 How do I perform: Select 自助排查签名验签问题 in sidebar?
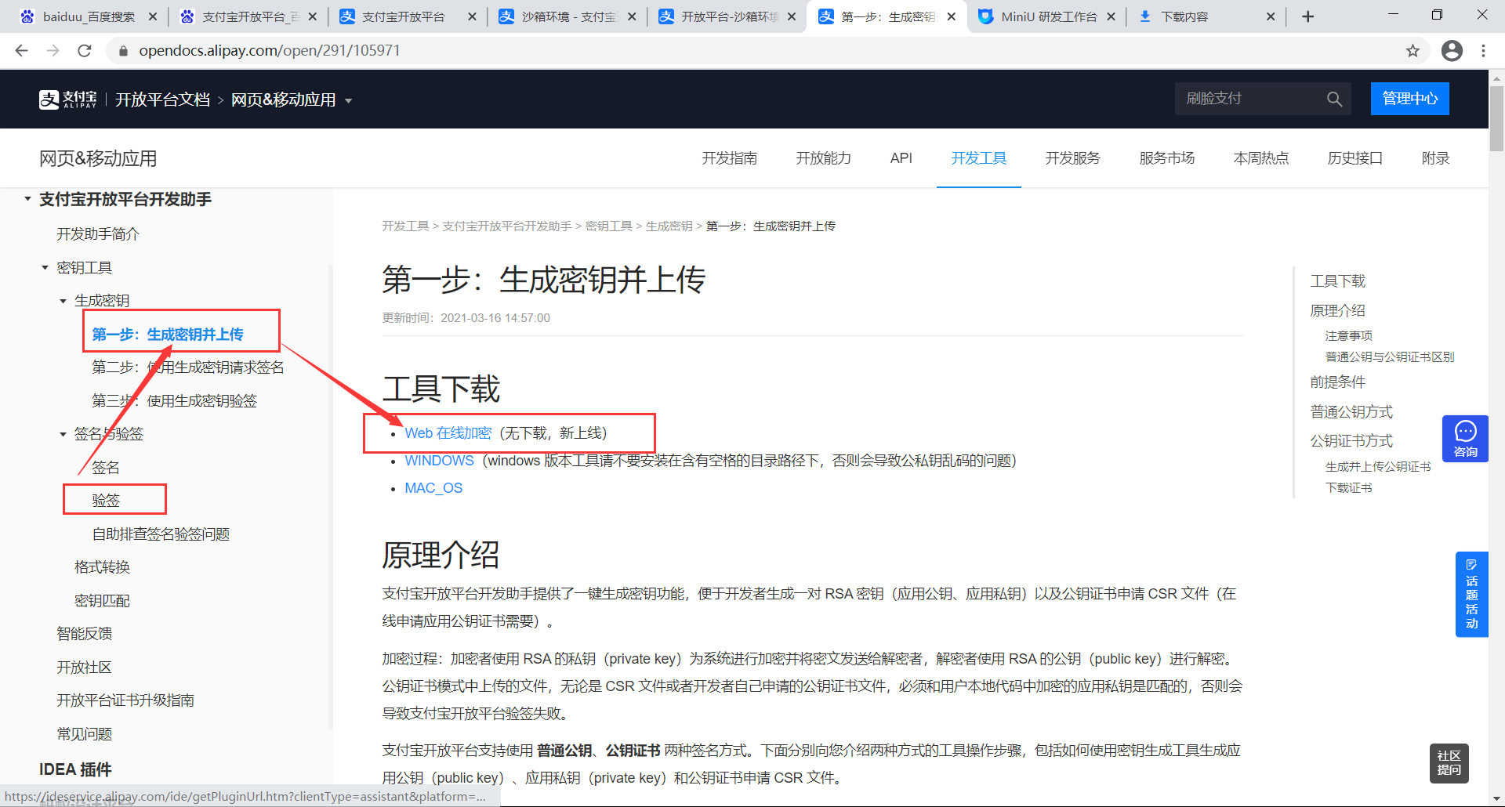(x=161, y=534)
